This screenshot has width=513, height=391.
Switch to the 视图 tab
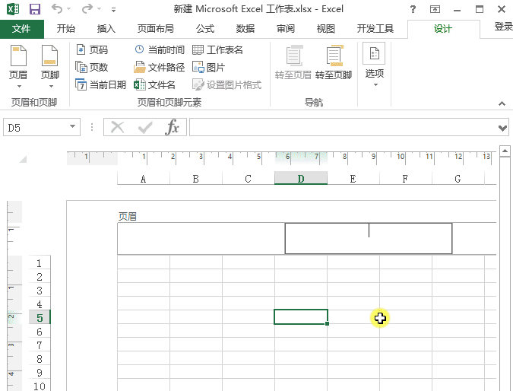[326, 29]
